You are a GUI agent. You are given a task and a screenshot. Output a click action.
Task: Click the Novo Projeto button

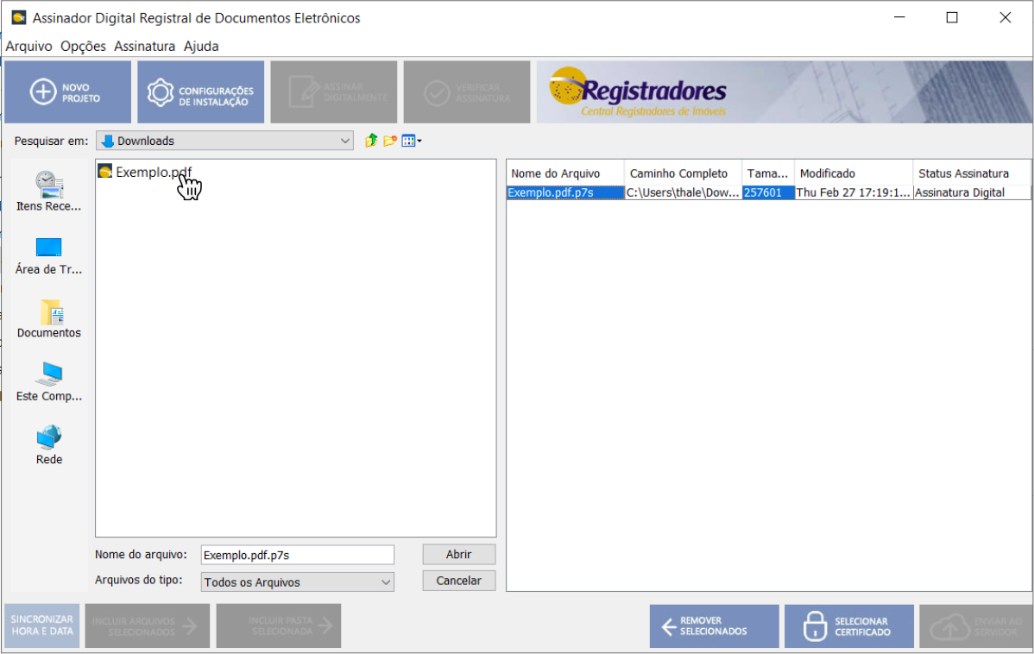[x=68, y=92]
